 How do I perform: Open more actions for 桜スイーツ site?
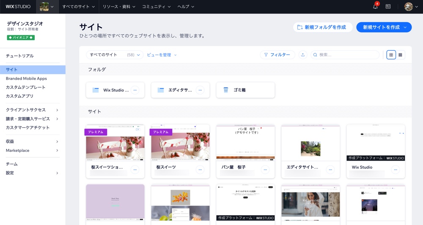click(200, 170)
